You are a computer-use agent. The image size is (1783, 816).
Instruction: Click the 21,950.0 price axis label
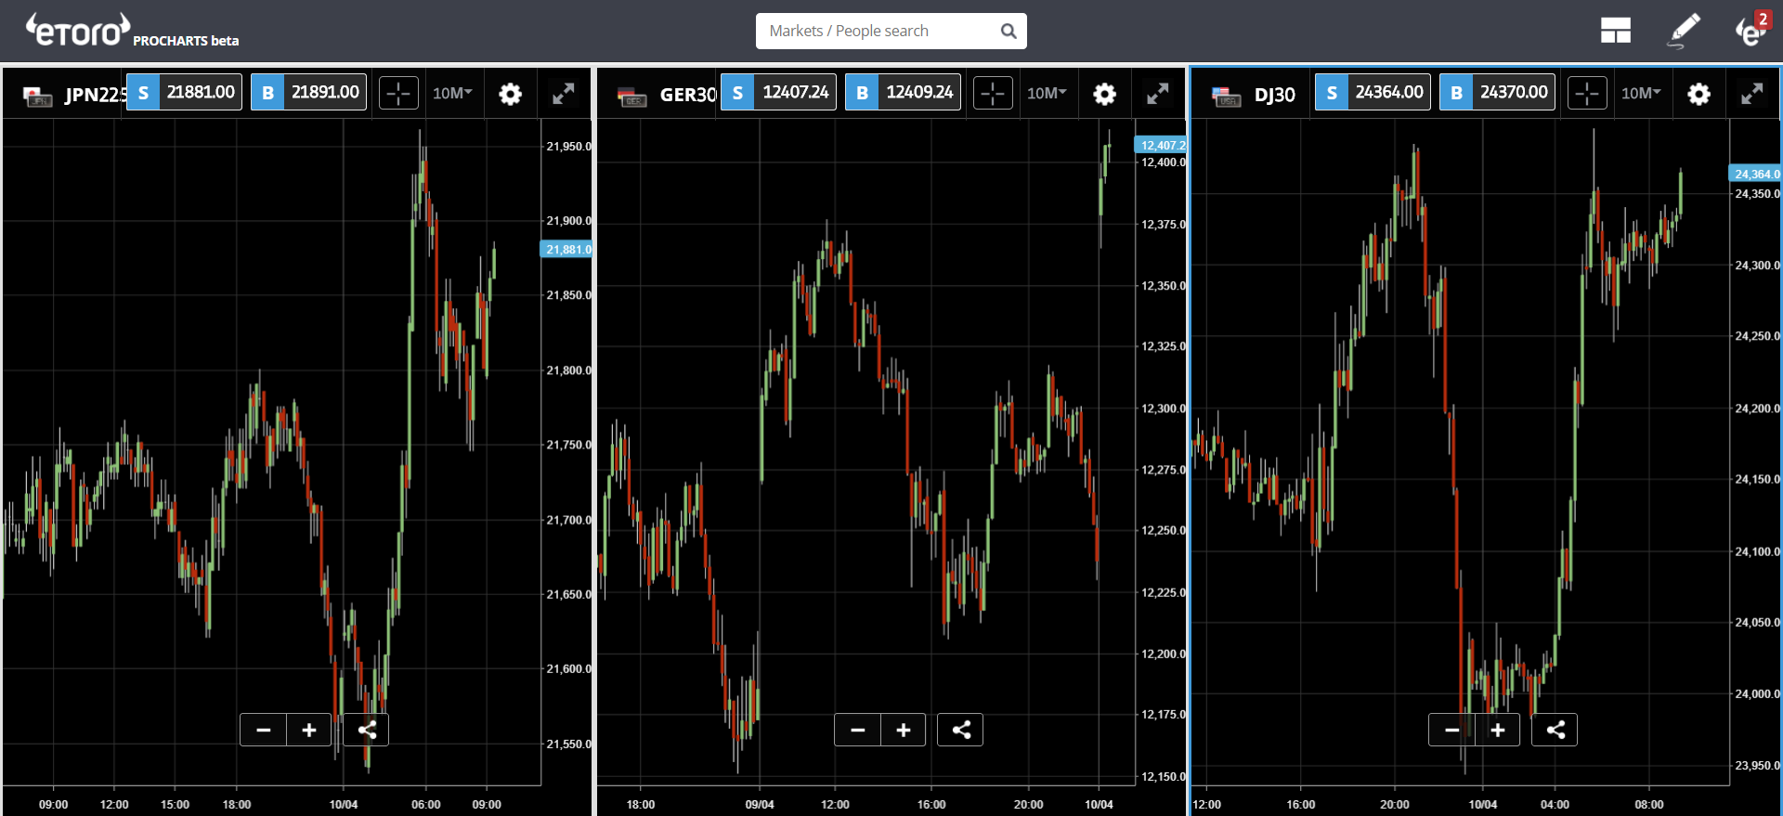(568, 146)
